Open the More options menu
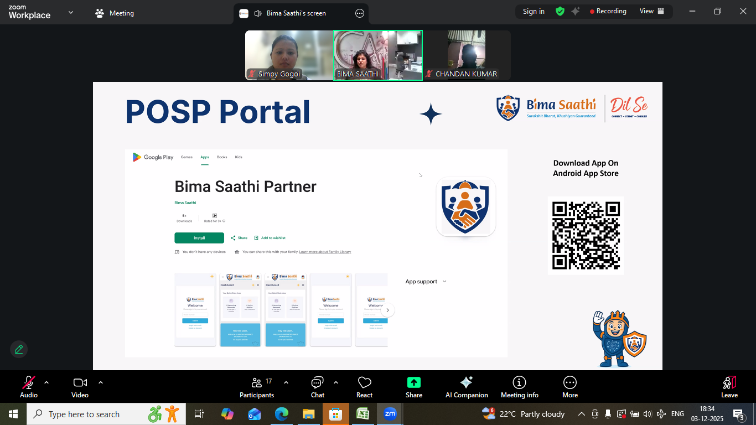Image resolution: width=756 pixels, height=425 pixels. tap(569, 387)
